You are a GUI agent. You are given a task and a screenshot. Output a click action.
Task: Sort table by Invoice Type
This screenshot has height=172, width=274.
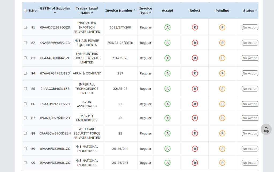click(146, 10)
